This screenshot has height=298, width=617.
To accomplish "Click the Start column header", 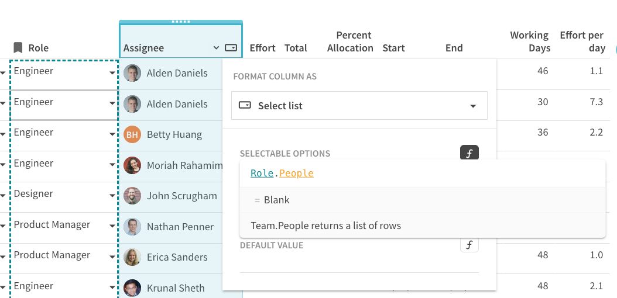I will tap(393, 48).
